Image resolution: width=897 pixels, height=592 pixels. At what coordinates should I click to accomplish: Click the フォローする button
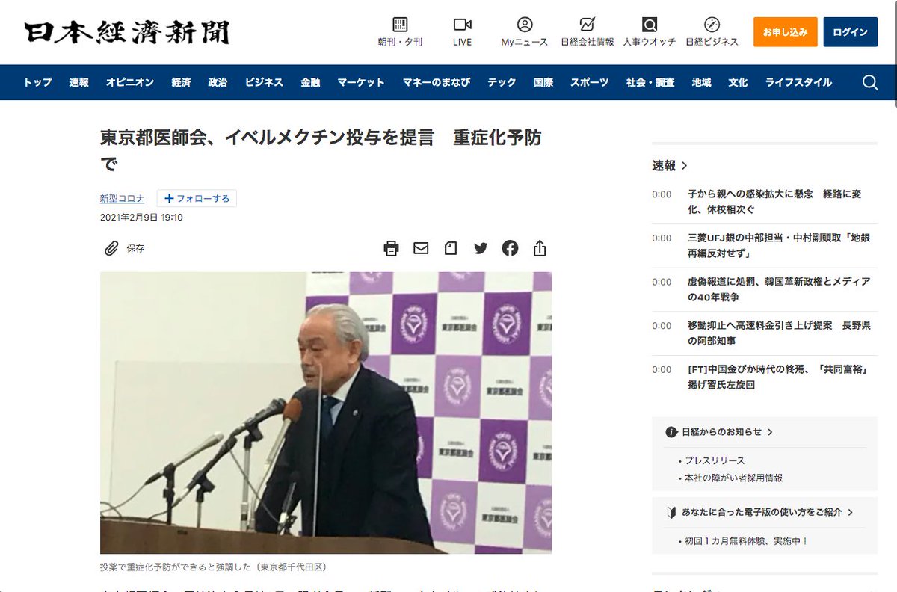click(197, 198)
